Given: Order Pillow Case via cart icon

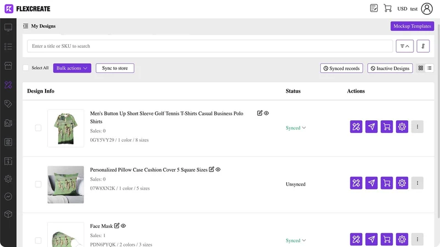Looking at the screenshot, I should point(387,183).
